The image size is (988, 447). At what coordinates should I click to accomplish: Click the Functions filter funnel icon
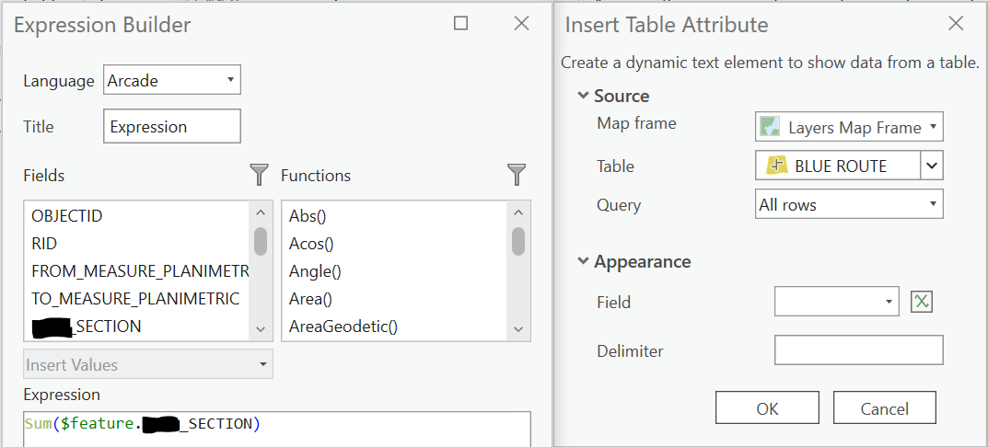coord(517,175)
